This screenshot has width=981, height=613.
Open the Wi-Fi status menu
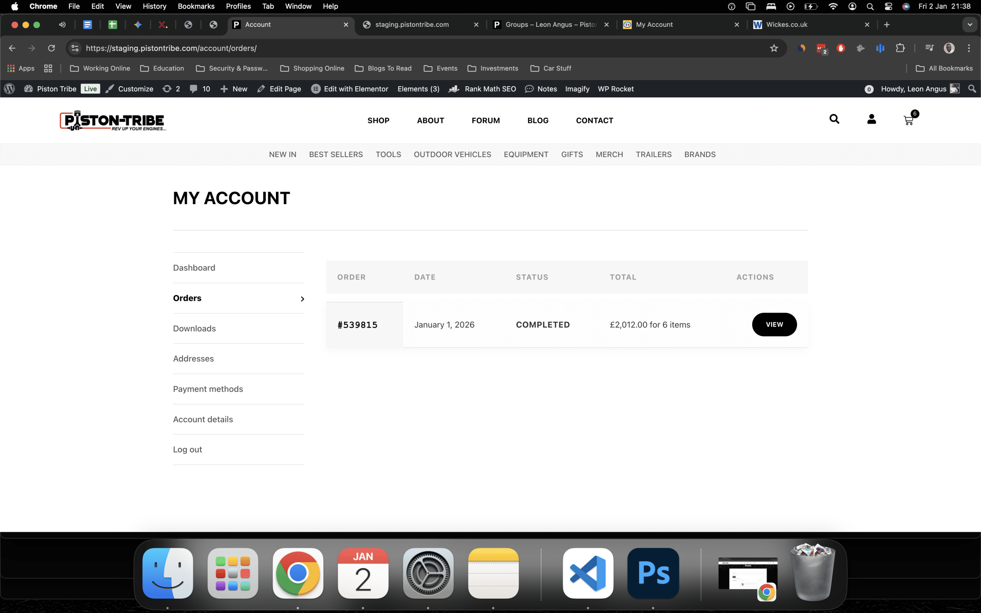(x=833, y=7)
